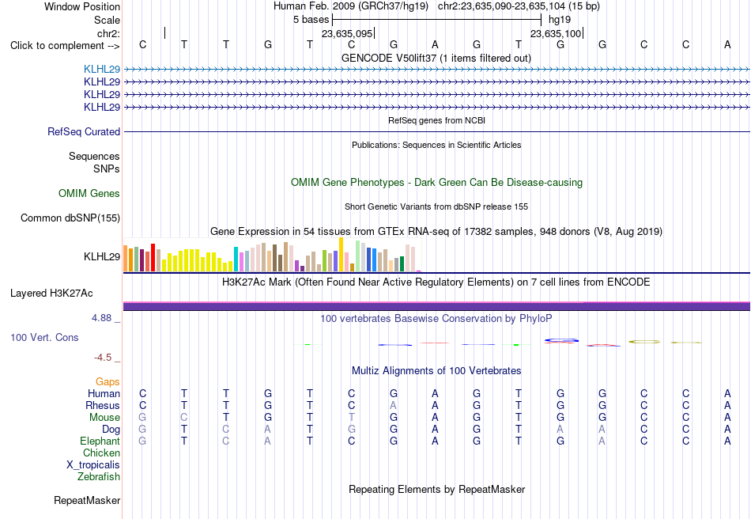
Task: Open the RefSeq Curated track label
Action: [83, 131]
